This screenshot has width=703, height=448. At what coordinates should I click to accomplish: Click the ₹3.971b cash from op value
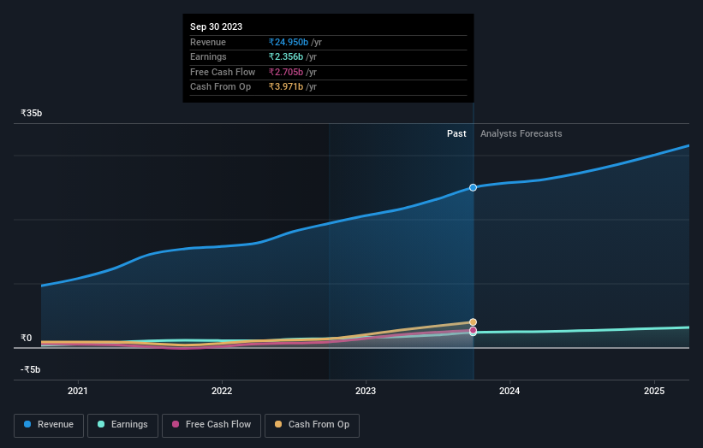tap(286, 87)
